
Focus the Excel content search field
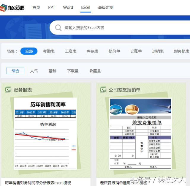coord(120,28)
